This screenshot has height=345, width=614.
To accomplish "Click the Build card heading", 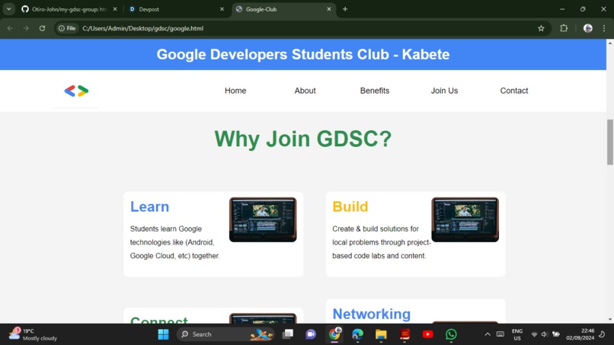I will [350, 206].
